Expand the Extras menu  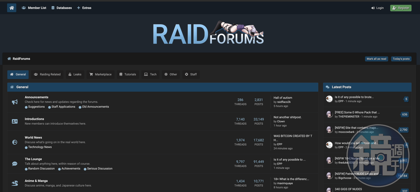[84, 8]
